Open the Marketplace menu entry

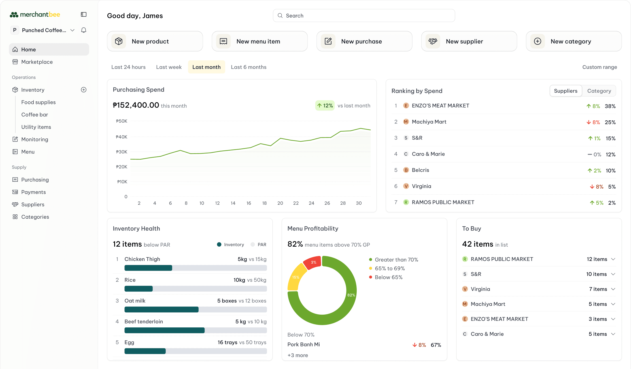pyautogui.click(x=37, y=62)
